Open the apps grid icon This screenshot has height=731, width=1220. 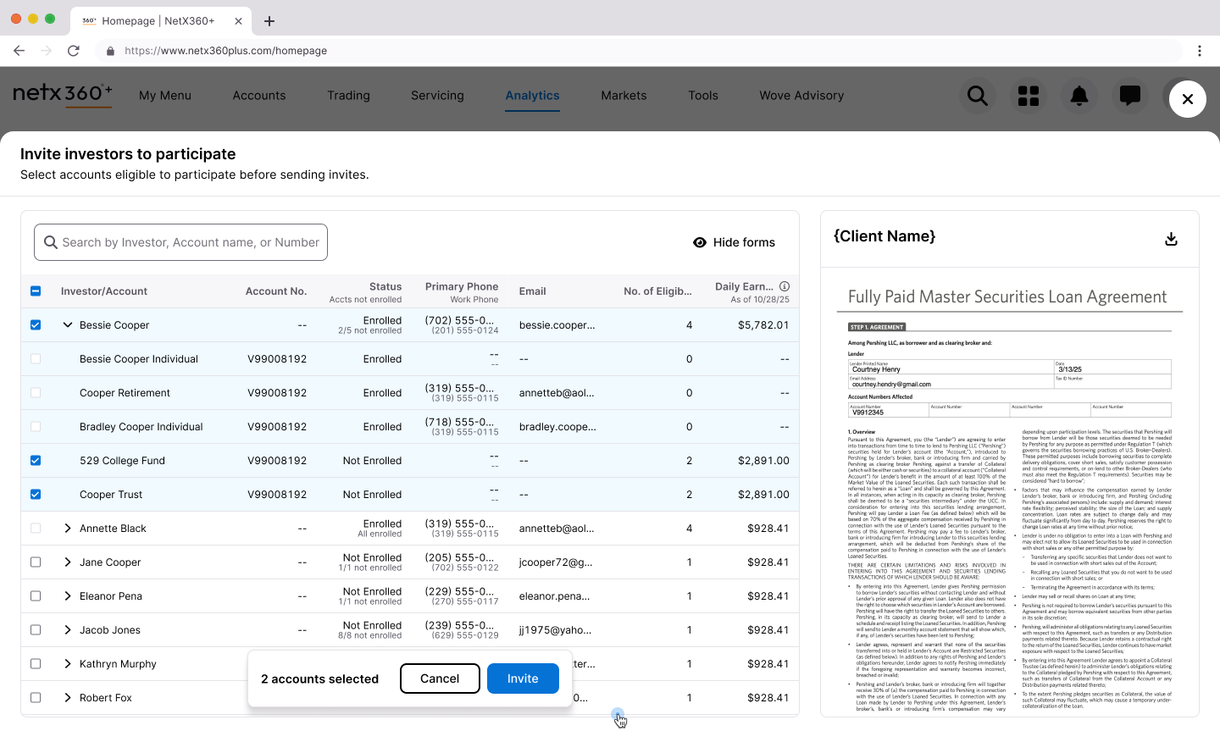(1029, 96)
